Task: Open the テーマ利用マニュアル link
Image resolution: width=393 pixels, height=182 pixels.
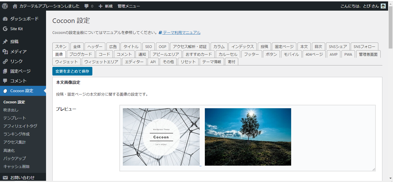Action: 182,32
